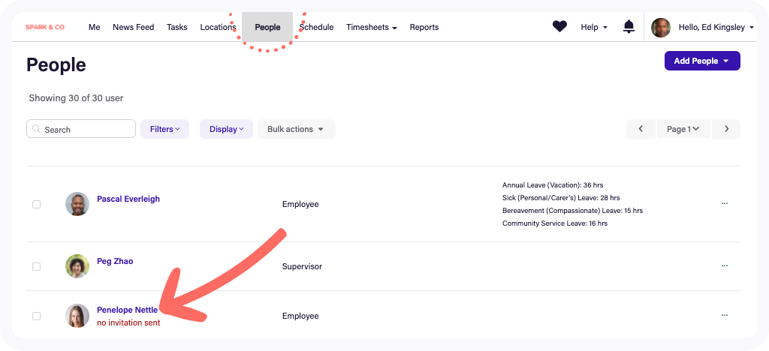Select the People tab

coord(267,28)
